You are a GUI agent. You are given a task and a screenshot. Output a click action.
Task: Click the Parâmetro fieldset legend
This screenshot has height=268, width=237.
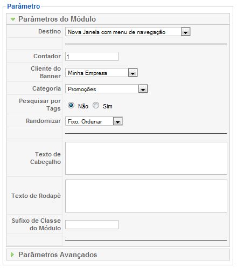24,6
